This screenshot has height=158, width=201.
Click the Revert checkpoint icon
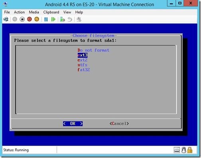[x=70, y=20]
